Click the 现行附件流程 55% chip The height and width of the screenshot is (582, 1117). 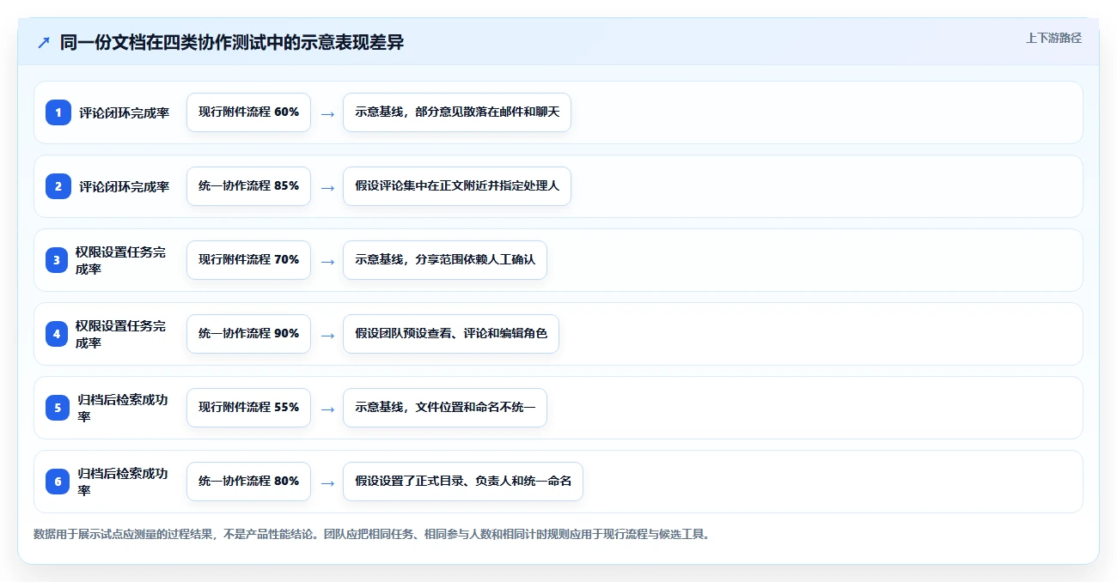tap(248, 408)
